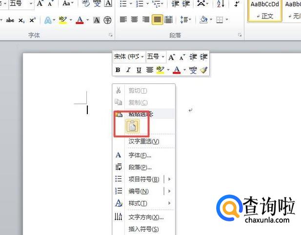Align text right in ribbon
The width and height of the screenshot is (301, 235).
pyautogui.click(x=146, y=20)
